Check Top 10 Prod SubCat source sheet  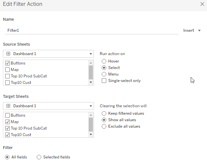pyautogui.click(x=7, y=76)
